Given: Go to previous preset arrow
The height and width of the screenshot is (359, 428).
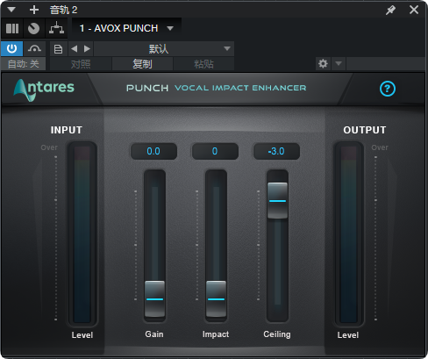Looking at the screenshot, I should (75, 49).
